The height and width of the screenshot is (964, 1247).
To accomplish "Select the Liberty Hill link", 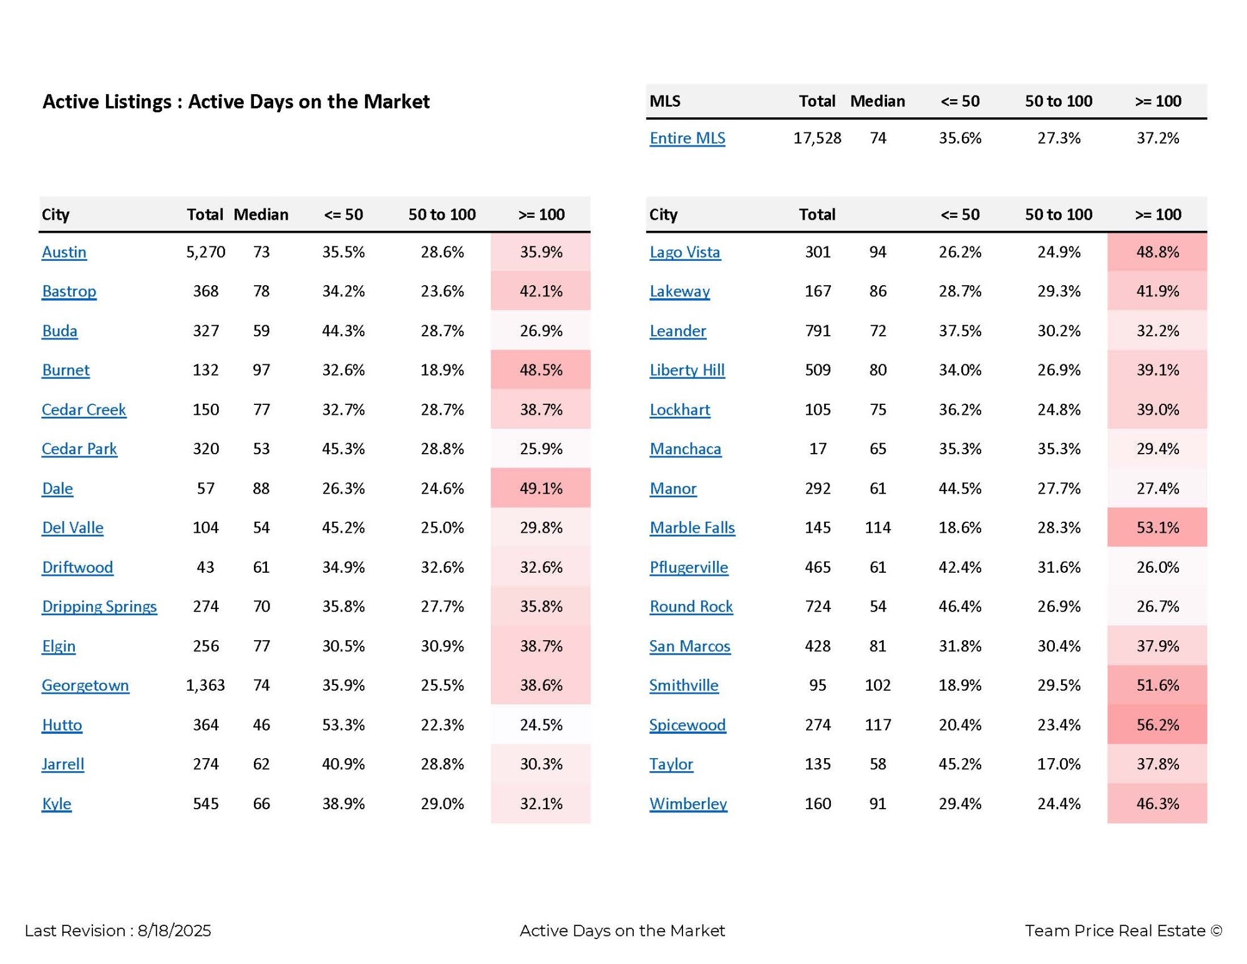I will [687, 370].
